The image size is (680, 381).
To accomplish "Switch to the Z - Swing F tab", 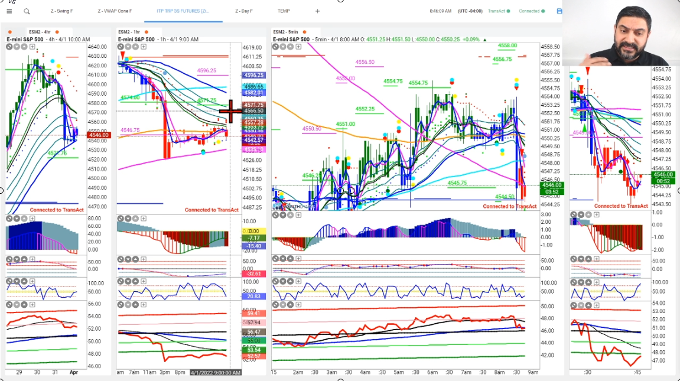I will pos(61,11).
